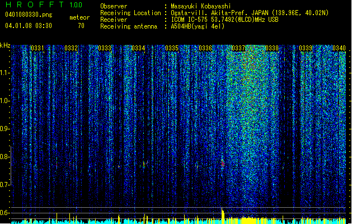Viewport: 352px width, 224px height.
Task: Click the 0340 time marker
Action: point(339,48)
